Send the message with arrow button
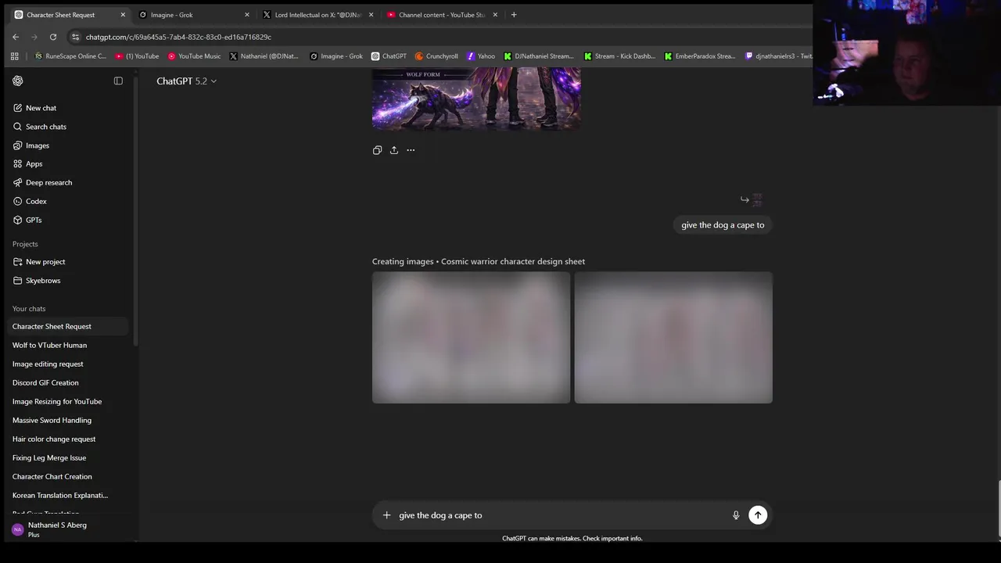The image size is (1001, 563). (x=758, y=515)
